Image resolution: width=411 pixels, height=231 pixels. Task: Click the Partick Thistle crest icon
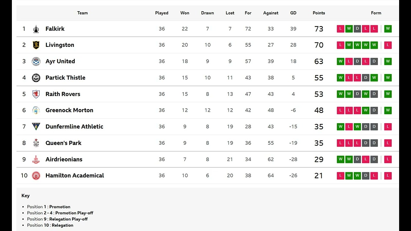tap(36, 78)
